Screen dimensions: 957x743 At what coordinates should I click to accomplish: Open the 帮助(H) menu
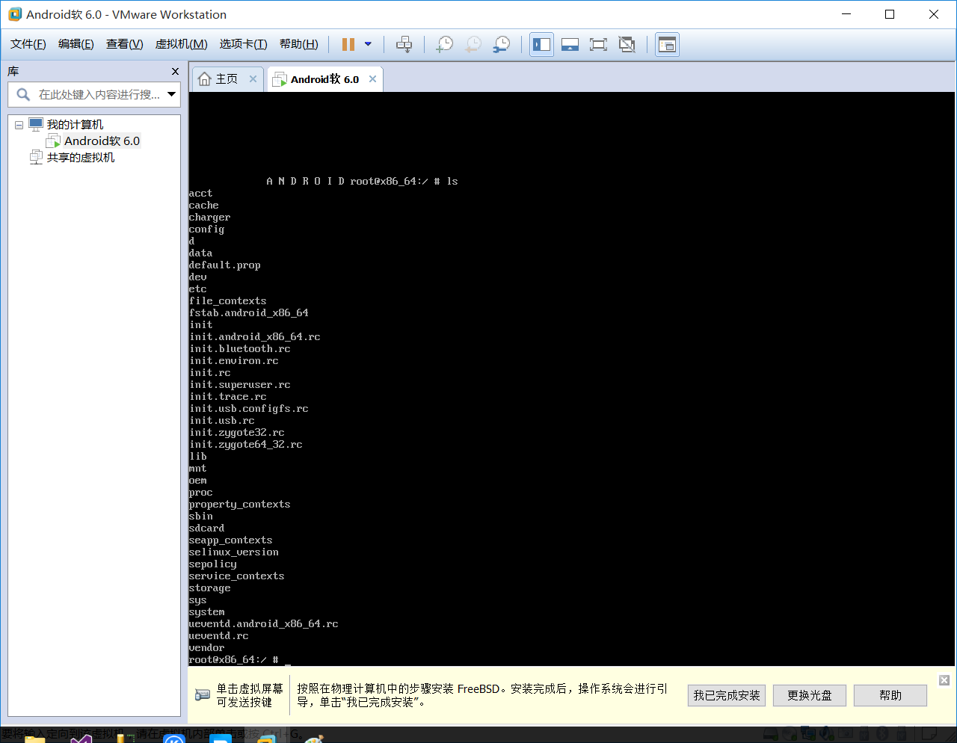point(299,44)
